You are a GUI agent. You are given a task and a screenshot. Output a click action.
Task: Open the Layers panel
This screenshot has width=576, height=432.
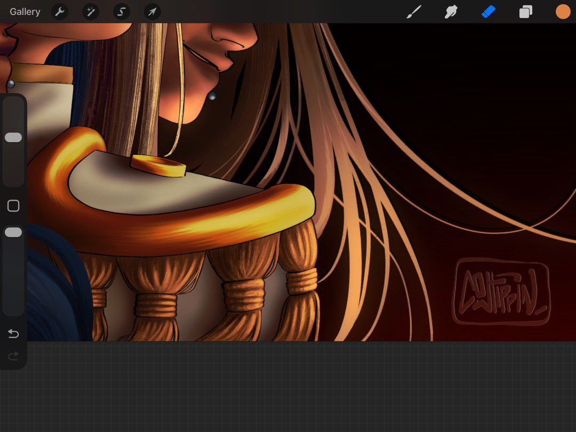tap(526, 12)
